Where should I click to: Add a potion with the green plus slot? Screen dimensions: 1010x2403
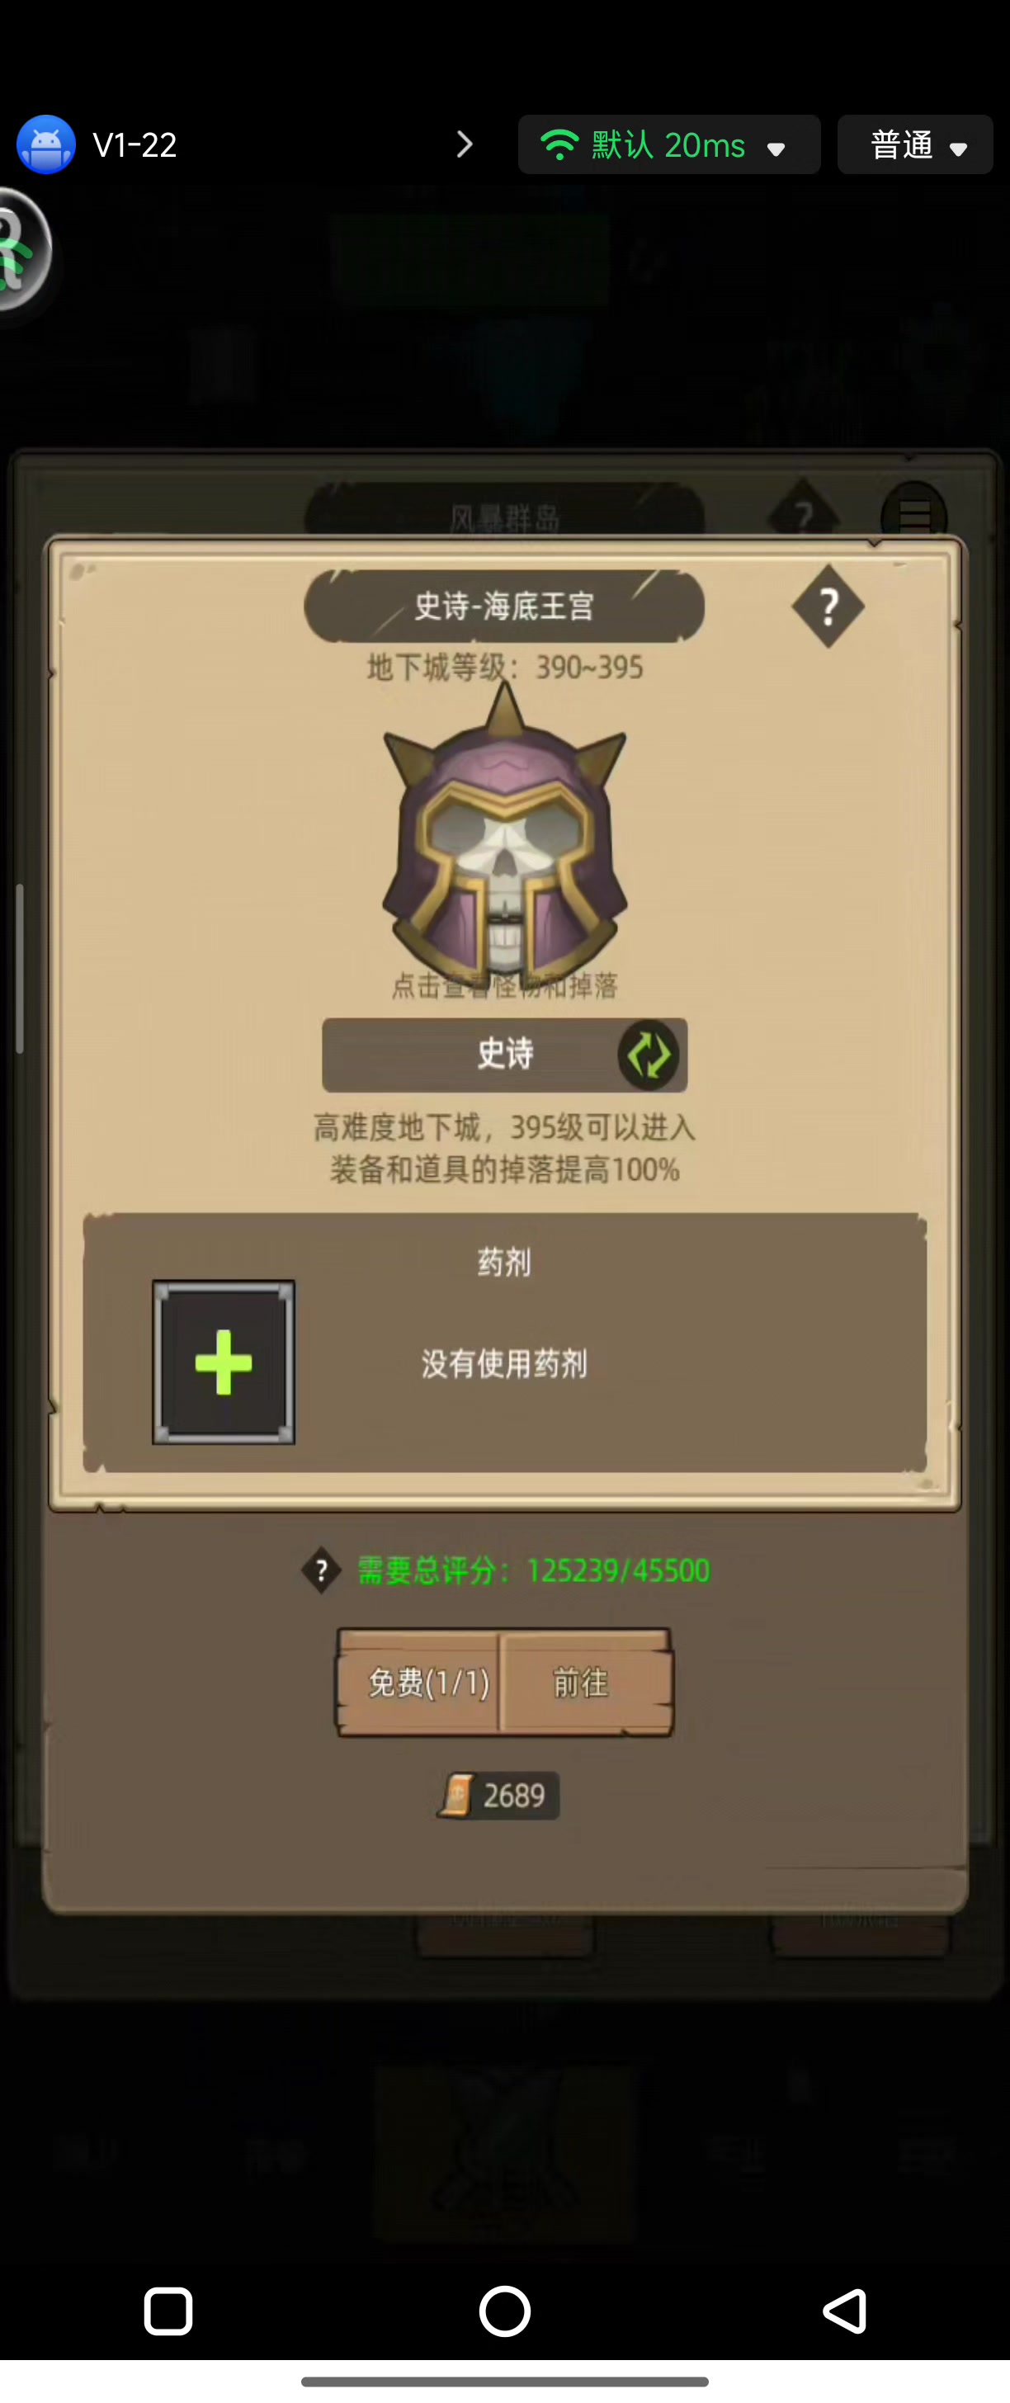pyautogui.click(x=224, y=1362)
